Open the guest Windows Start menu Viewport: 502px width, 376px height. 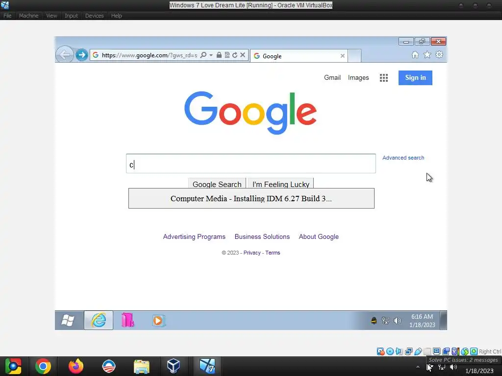[68, 320]
